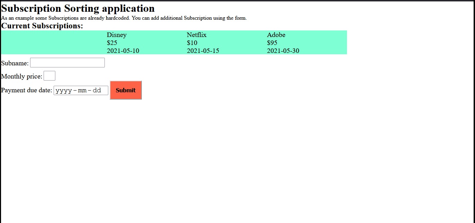Click the date 2021-05-30
Viewport: 475px width, 223px height.
tap(283, 50)
